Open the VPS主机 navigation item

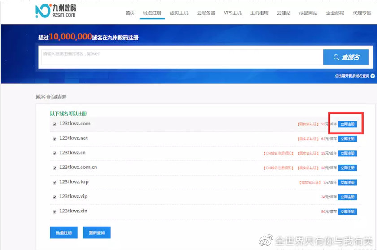coord(232,13)
